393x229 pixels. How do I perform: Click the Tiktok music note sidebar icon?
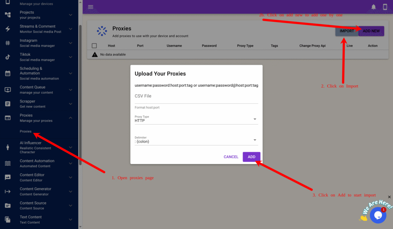click(8, 57)
